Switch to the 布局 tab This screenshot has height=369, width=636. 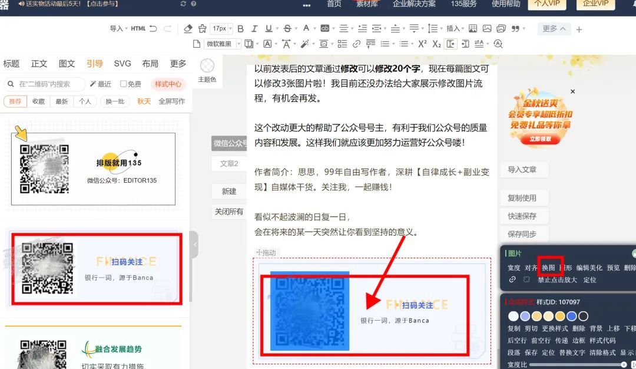(x=150, y=64)
